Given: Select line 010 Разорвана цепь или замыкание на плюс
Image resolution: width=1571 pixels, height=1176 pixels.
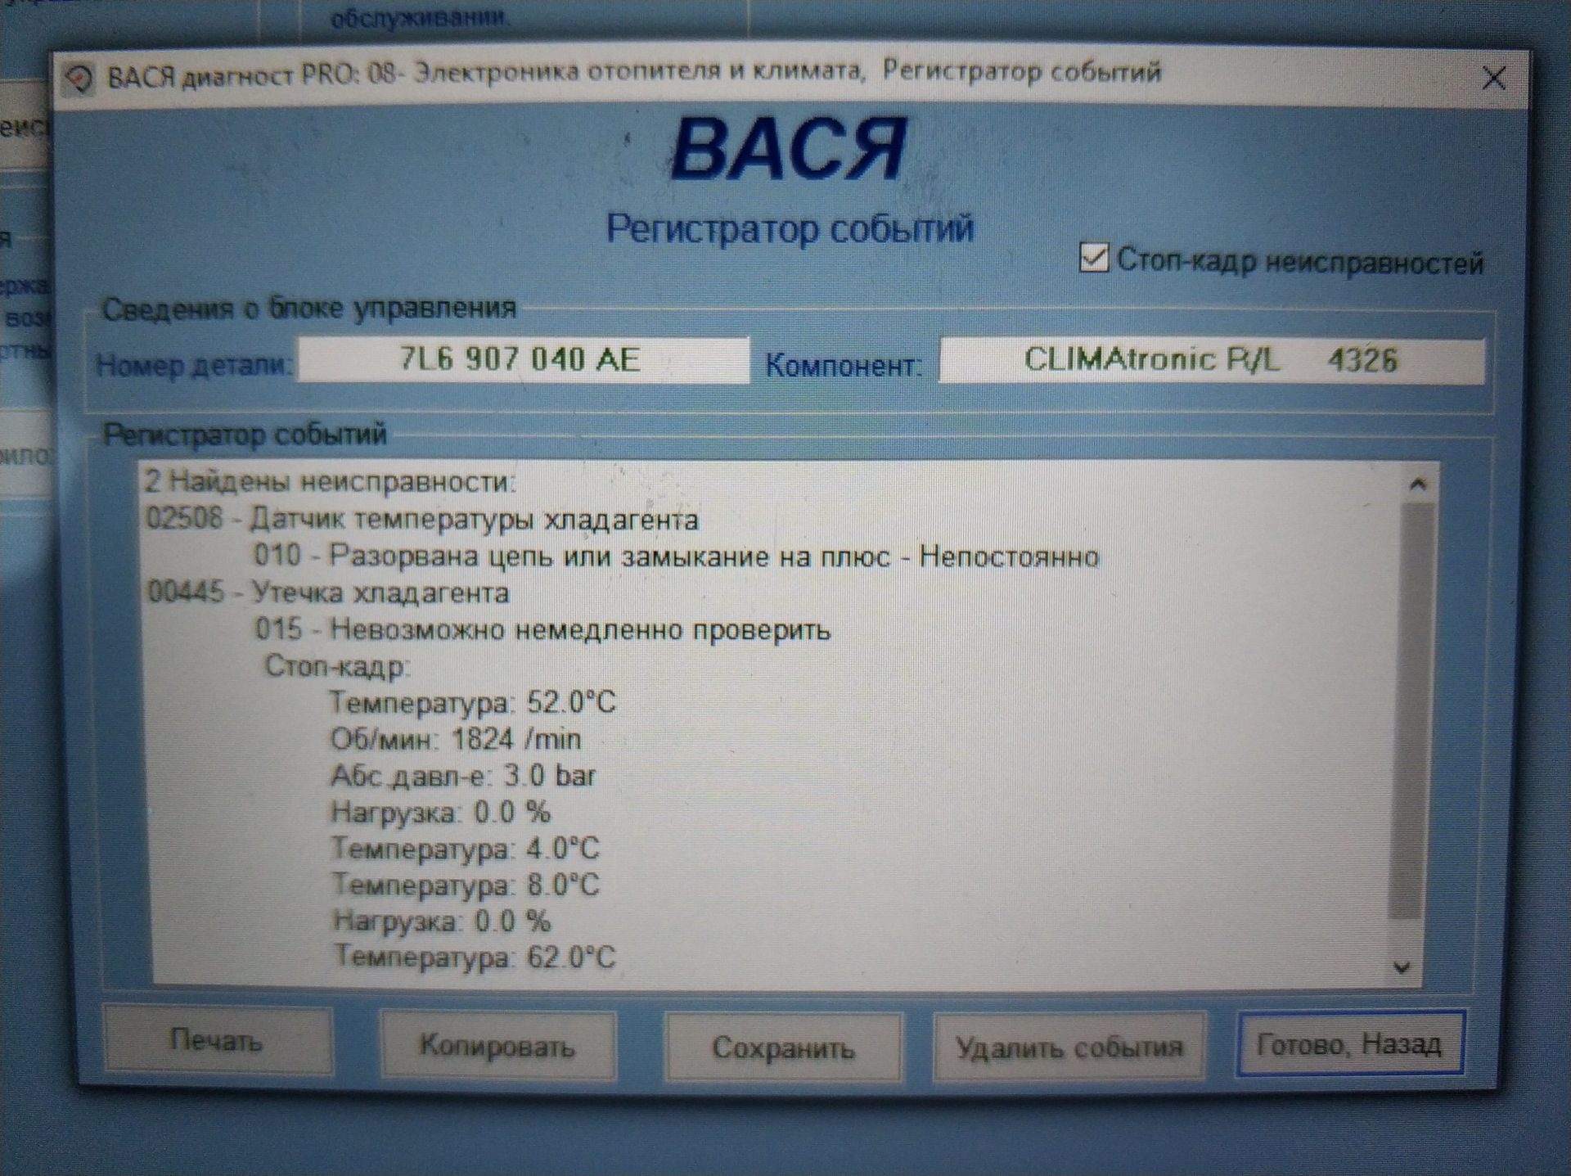Looking at the screenshot, I should 676,556.
